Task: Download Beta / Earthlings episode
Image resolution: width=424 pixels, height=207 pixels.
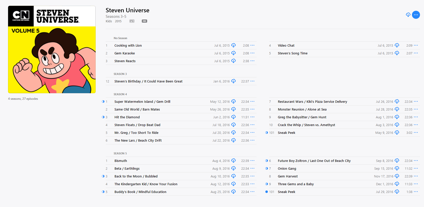Action: tap(233, 168)
